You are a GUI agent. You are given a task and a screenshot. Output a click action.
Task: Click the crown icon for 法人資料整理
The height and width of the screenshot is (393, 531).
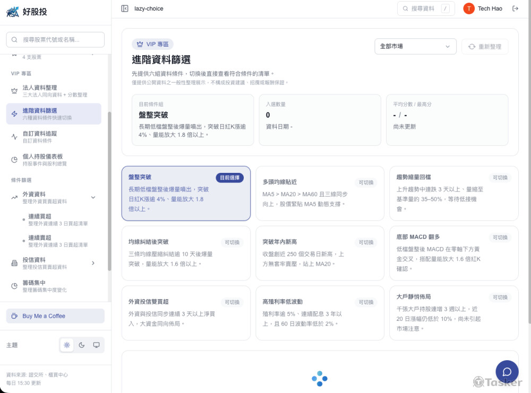click(x=14, y=91)
